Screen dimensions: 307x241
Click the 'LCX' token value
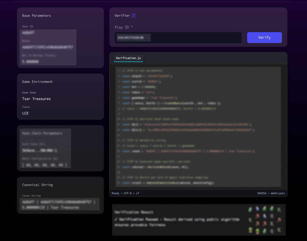click(25, 113)
